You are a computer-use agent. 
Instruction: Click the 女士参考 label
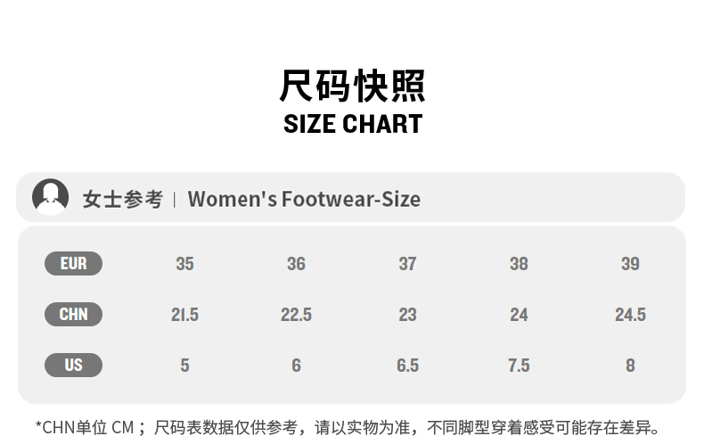tap(122, 199)
